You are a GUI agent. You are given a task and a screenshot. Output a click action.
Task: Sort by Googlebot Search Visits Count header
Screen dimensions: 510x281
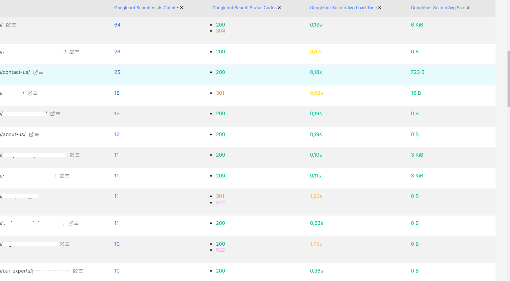145,8
